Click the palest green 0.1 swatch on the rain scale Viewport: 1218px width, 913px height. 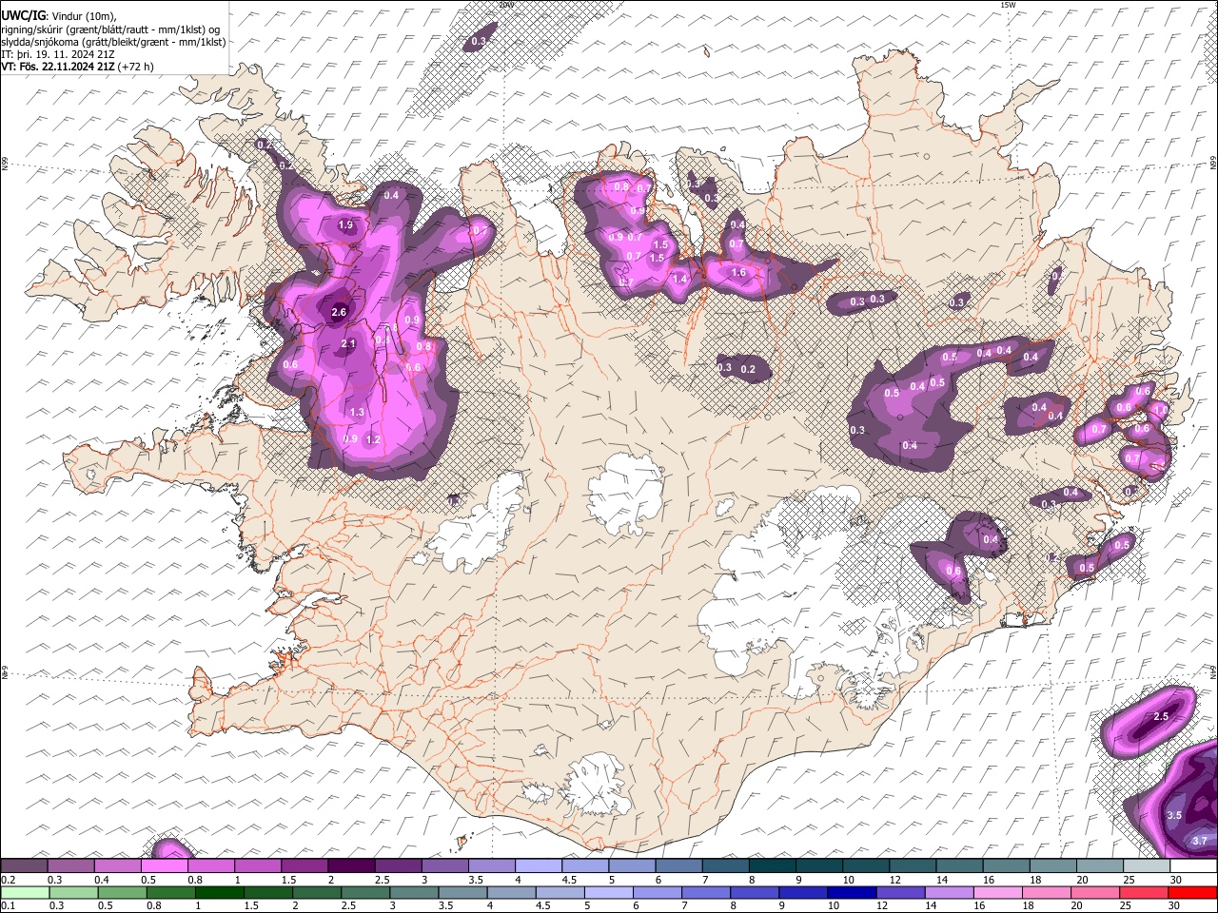25,893
